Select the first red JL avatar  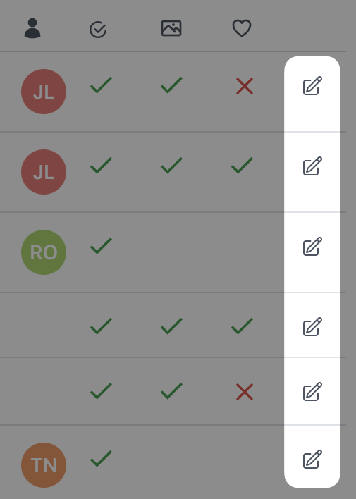(x=44, y=92)
